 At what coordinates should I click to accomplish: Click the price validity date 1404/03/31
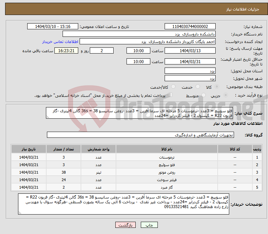coord(190,61)
